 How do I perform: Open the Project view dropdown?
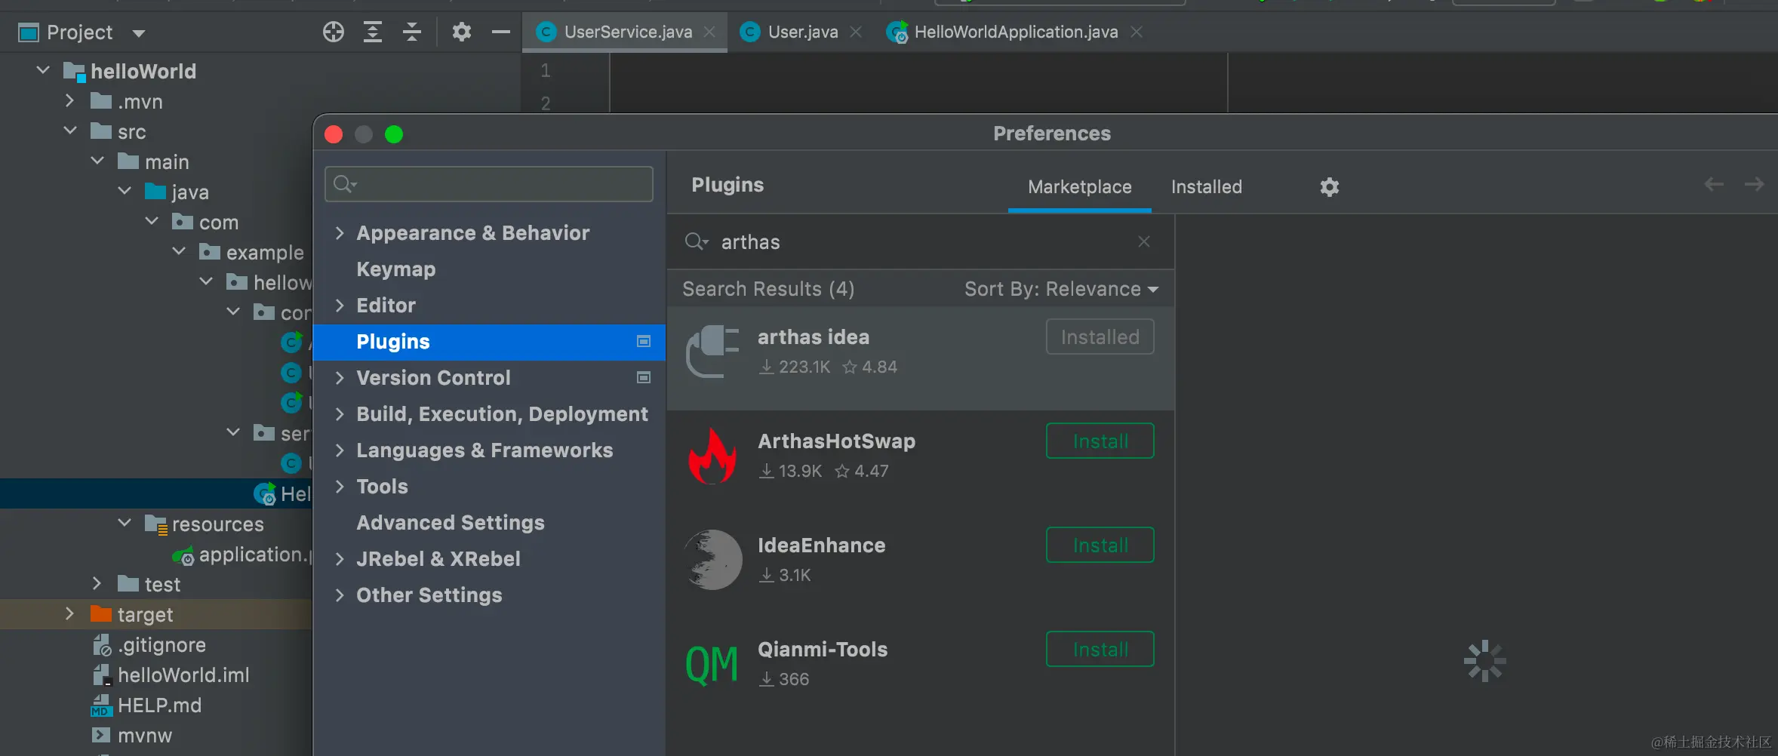click(x=138, y=33)
